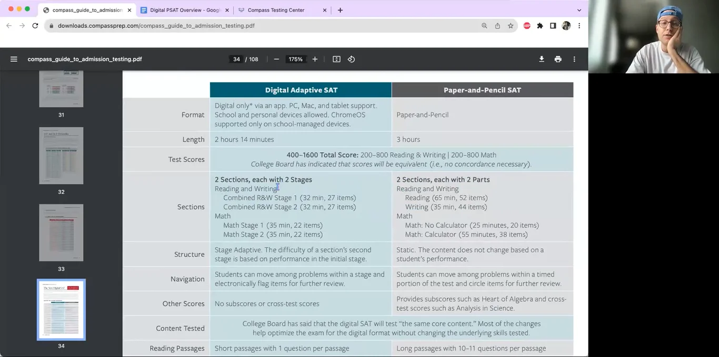Click 'Math Stage 1 (35 min, 22 items)'
The image size is (719, 357).
click(273, 225)
